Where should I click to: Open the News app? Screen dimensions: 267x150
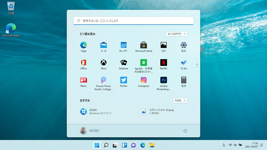[83, 82]
